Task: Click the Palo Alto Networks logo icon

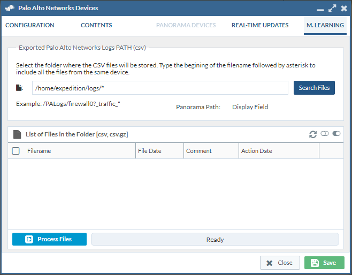Action: tap(10, 9)
